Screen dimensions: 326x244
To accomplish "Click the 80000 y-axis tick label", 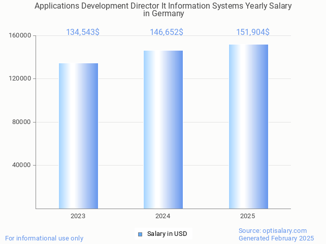I will [x=22, y=122].
